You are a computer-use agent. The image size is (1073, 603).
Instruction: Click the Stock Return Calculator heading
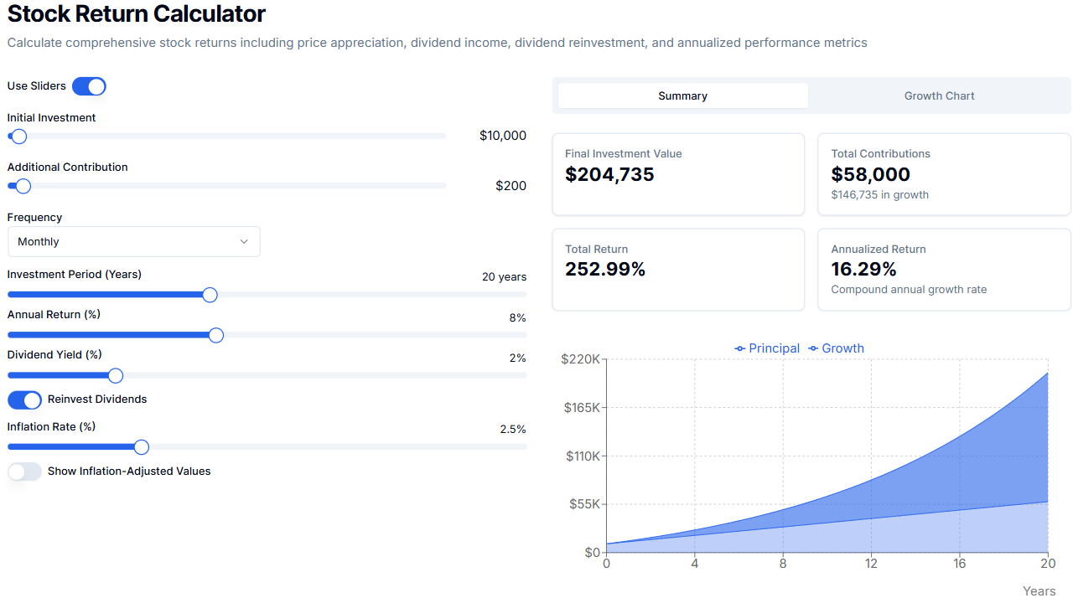tap(136, 14)
